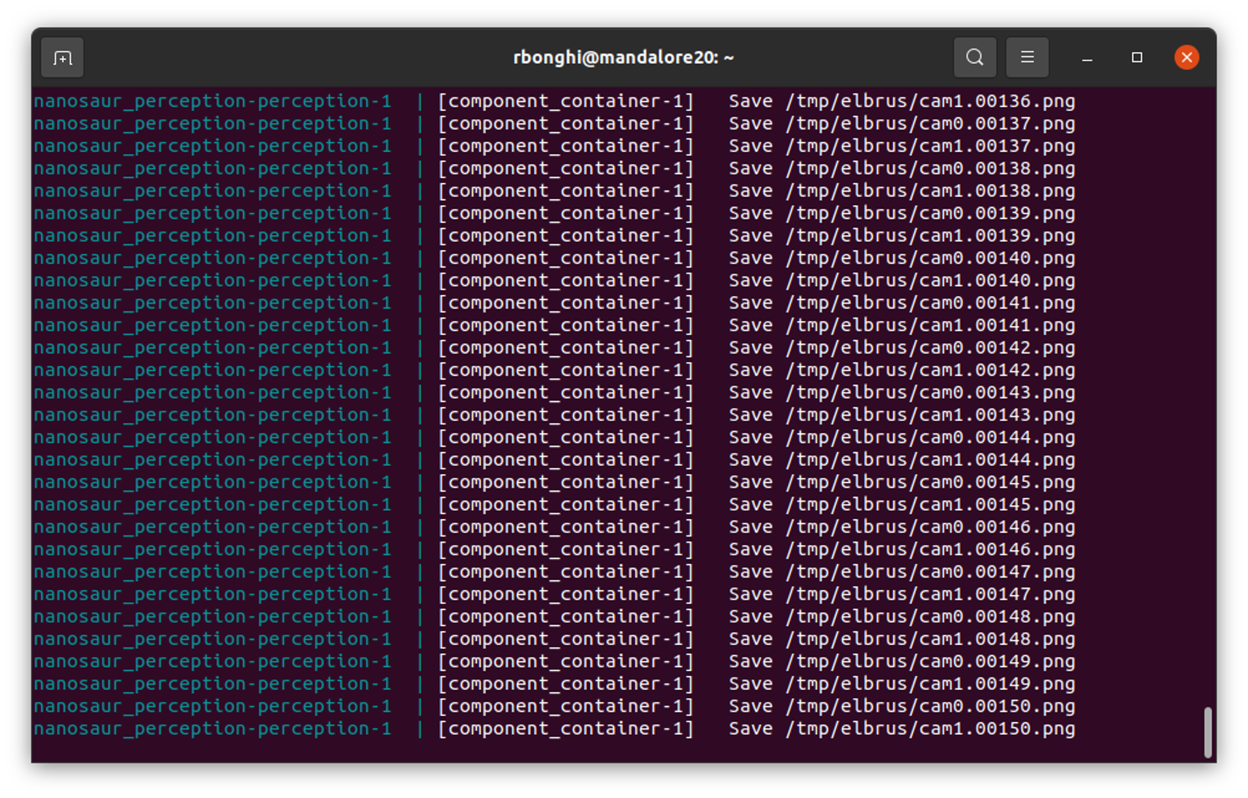Image resolution: width=1248 pixels, height=798 pixels.
Task: Click the path /tmp/elbrus/cam1.00140.png
Action: 930,281
